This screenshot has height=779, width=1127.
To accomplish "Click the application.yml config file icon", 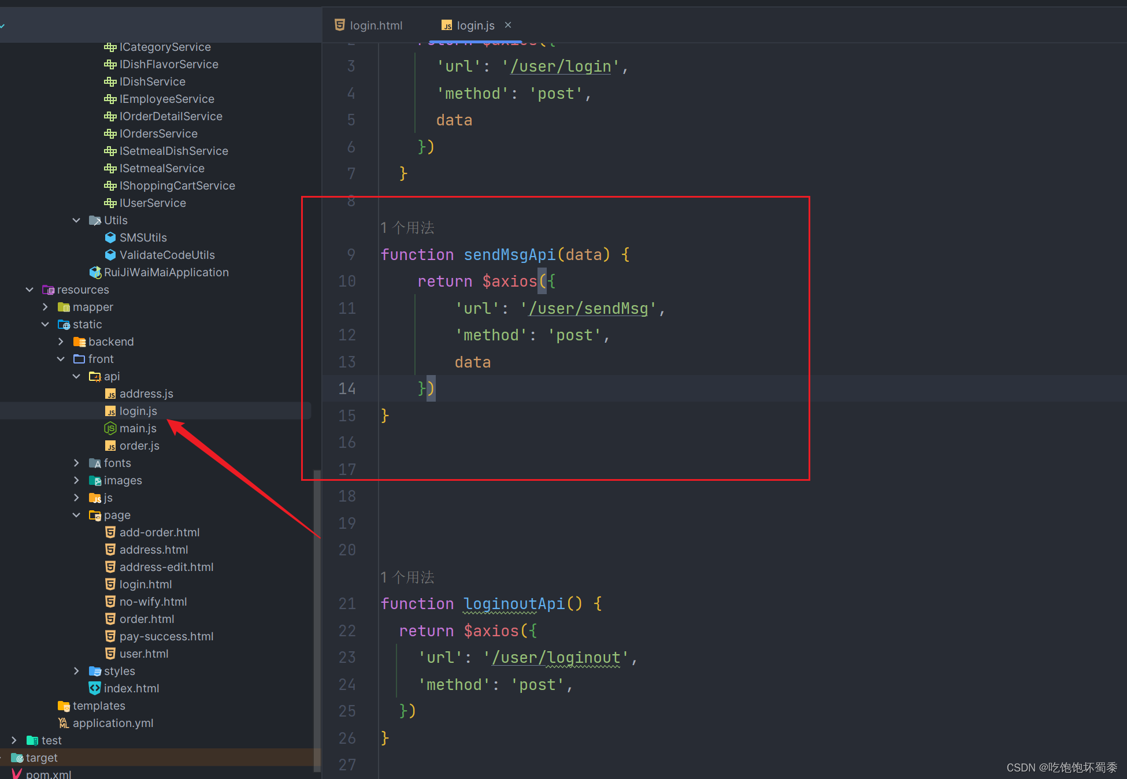I will point(64,723).
